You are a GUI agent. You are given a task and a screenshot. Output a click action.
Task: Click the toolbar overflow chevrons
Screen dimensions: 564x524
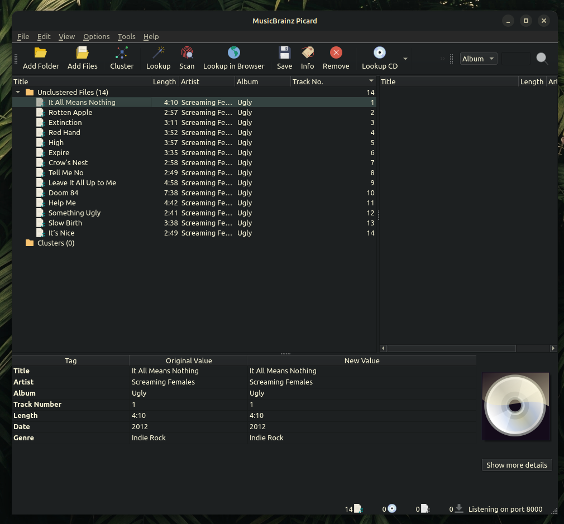(x=442, y=59)
